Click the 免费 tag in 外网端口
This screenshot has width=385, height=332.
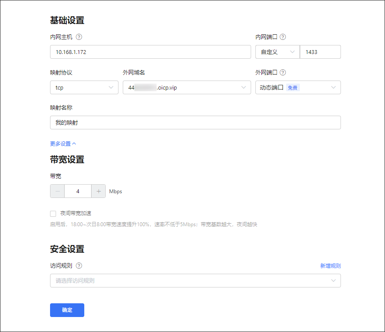tap(293, 87)
